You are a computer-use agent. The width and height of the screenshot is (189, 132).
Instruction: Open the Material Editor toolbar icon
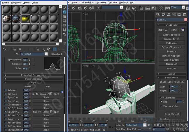coord(161,8)
